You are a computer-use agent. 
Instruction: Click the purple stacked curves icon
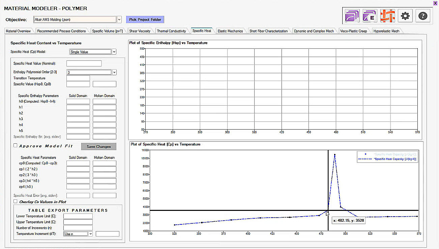pos(352,16)
